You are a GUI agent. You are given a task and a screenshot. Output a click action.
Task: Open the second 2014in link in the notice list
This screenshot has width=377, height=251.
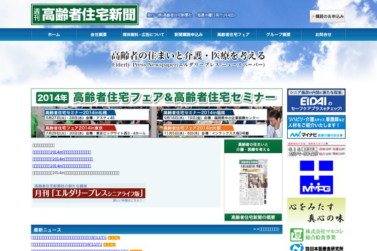(x=62, y=159)
